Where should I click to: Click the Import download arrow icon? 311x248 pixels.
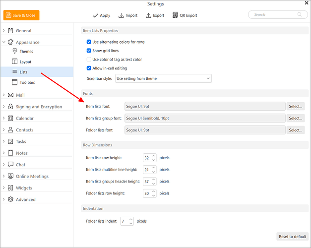[x=121, y=15]
